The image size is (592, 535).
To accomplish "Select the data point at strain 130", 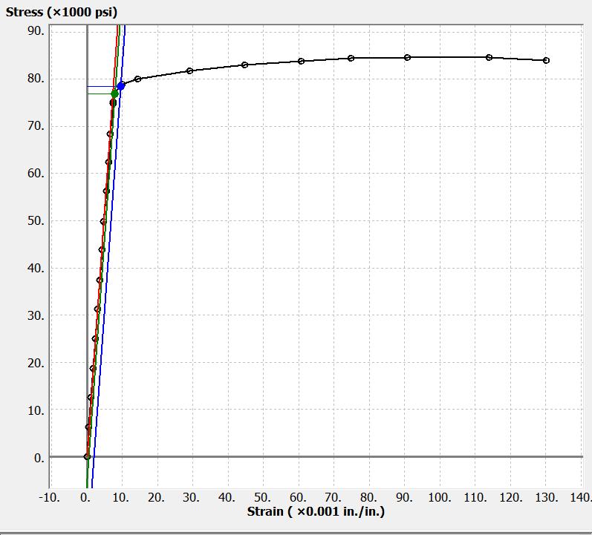I will tap(546, 60).
